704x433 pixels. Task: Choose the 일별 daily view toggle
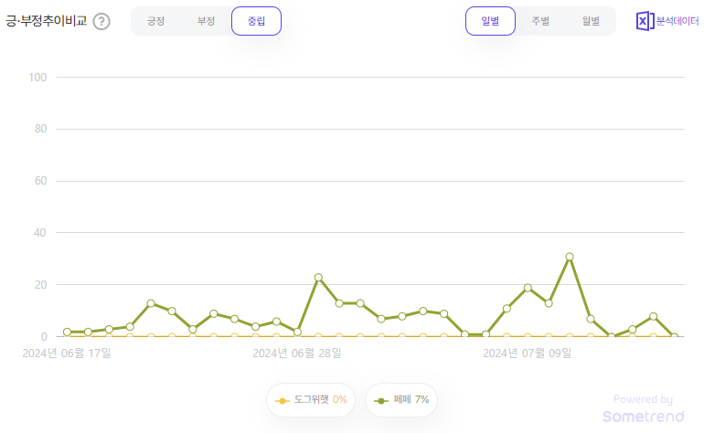click(x=490, y=21)
